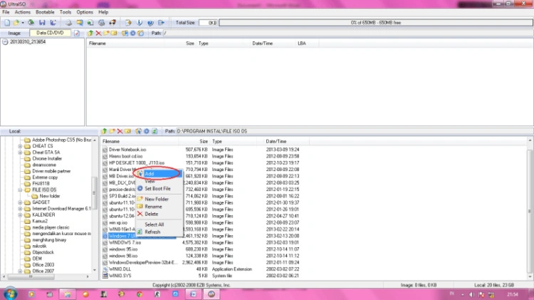Expand the GADGET folder node
Screen dimensions: 534x300
pyautogui.click(x=20, y=202)
